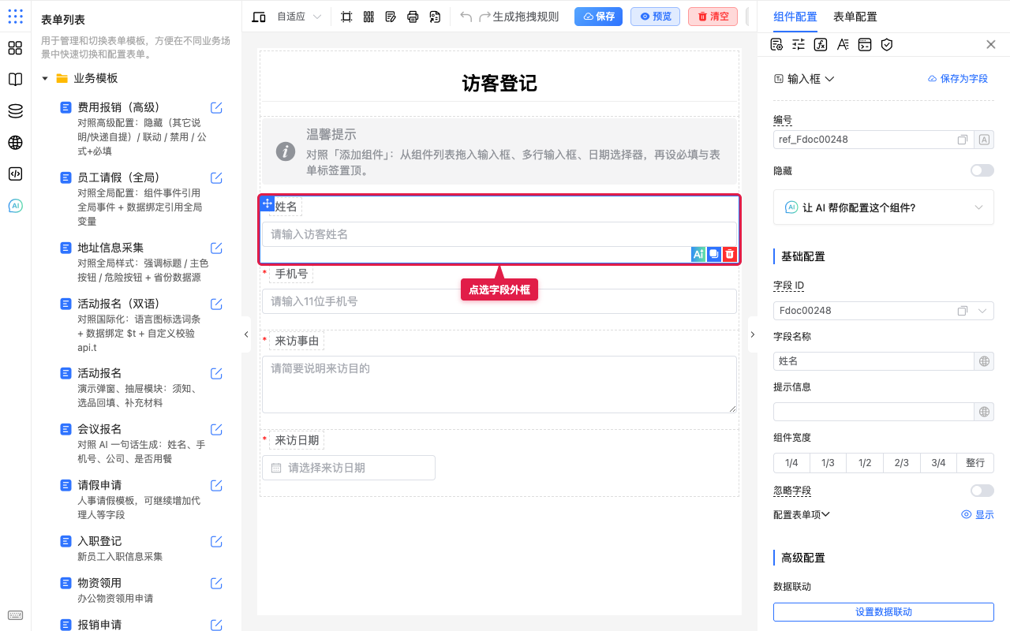
Task: Delete the selected 姓名 field
Action: point(730,254)
